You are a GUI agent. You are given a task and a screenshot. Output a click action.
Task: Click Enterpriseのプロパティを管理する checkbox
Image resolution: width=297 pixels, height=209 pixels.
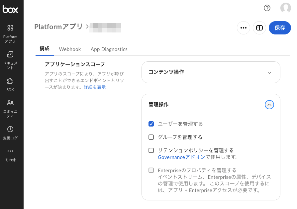click(x=151, y=170)
